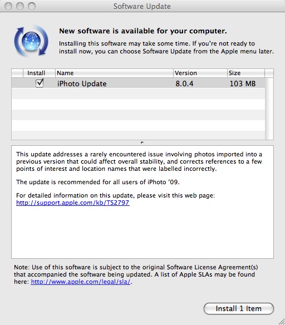This screenshot has height=325, width=285.
Task: Click the update list vertical scrollbar
Action: (x=269, y=109)
